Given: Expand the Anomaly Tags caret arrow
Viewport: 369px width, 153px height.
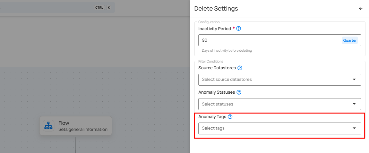Looking at the screenshot, I should coord(354,128).
